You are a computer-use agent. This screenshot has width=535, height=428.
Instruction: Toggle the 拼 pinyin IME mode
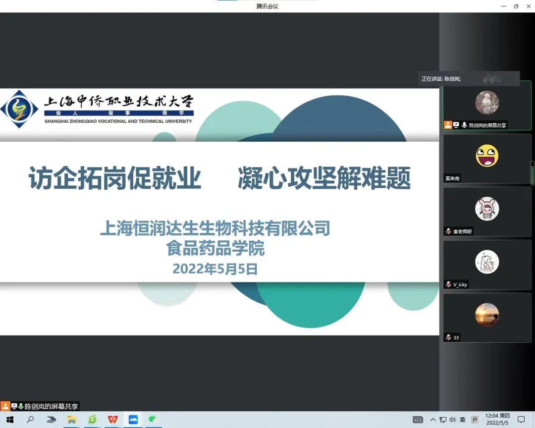pyautogui.click(x=475, y=420)
